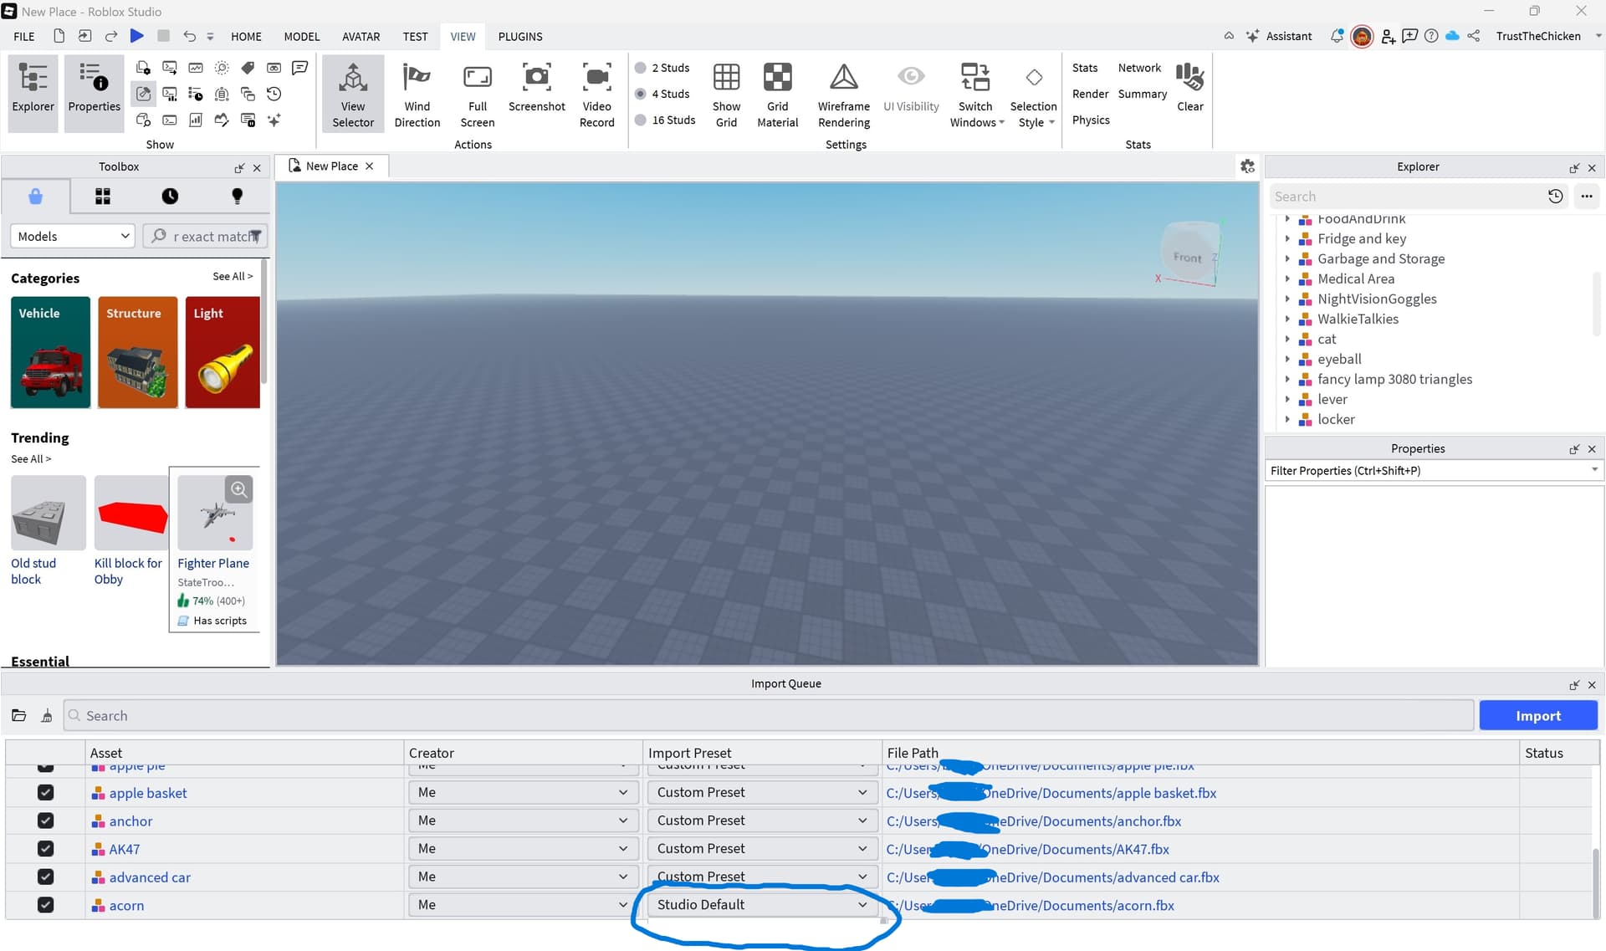Uncheck the apple basket row checkbox
The image size is (1606, 951).
click(x=46, y=792)
